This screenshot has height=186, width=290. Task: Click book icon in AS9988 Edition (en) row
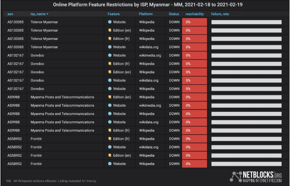110,97
